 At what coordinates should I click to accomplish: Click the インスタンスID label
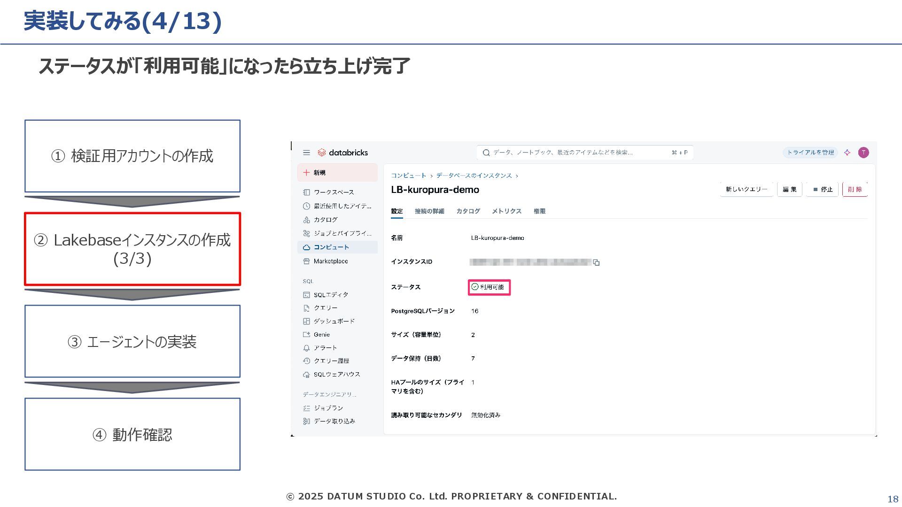pos(412,262)
